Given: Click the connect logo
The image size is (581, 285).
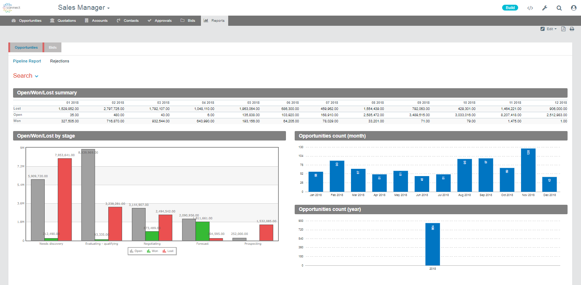Looking at the screenshot, I should pyautogui.click(x=12, y=8).
